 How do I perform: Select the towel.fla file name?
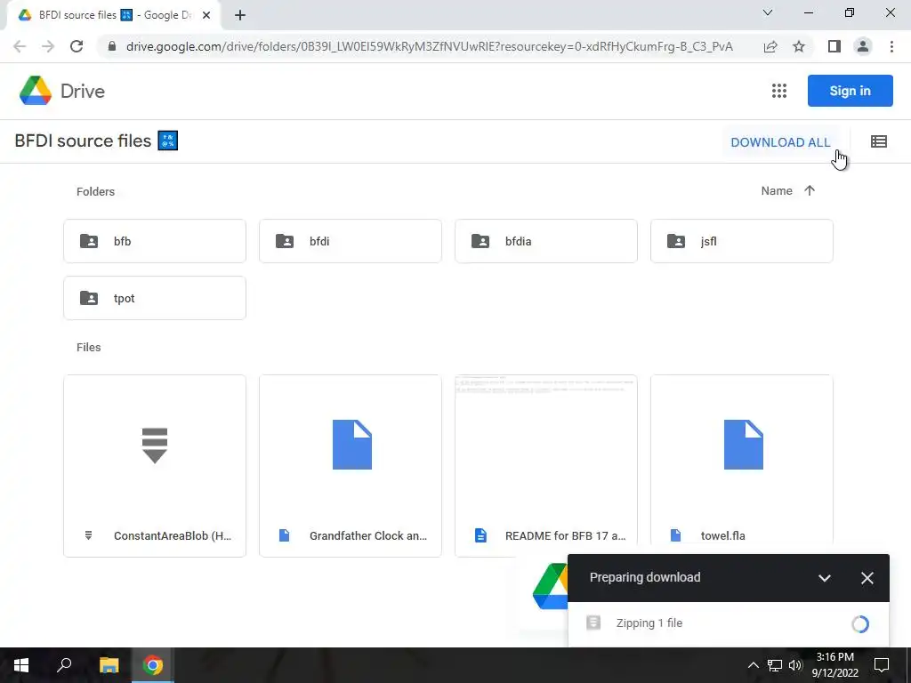coord(722,535)
